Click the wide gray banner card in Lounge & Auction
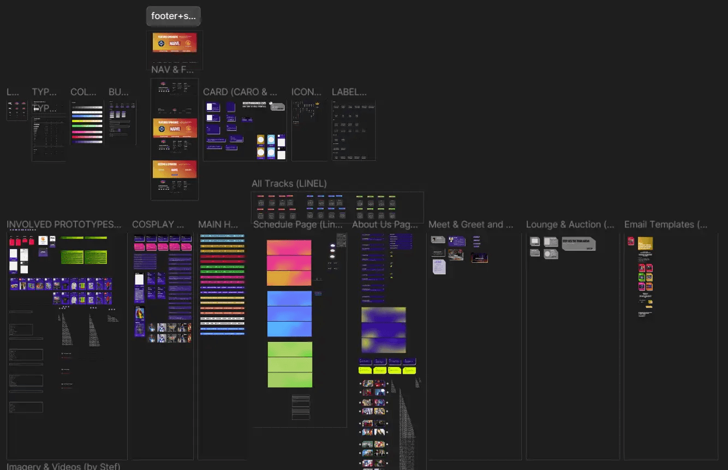The image size is (728, 470). tap(578, 244)
